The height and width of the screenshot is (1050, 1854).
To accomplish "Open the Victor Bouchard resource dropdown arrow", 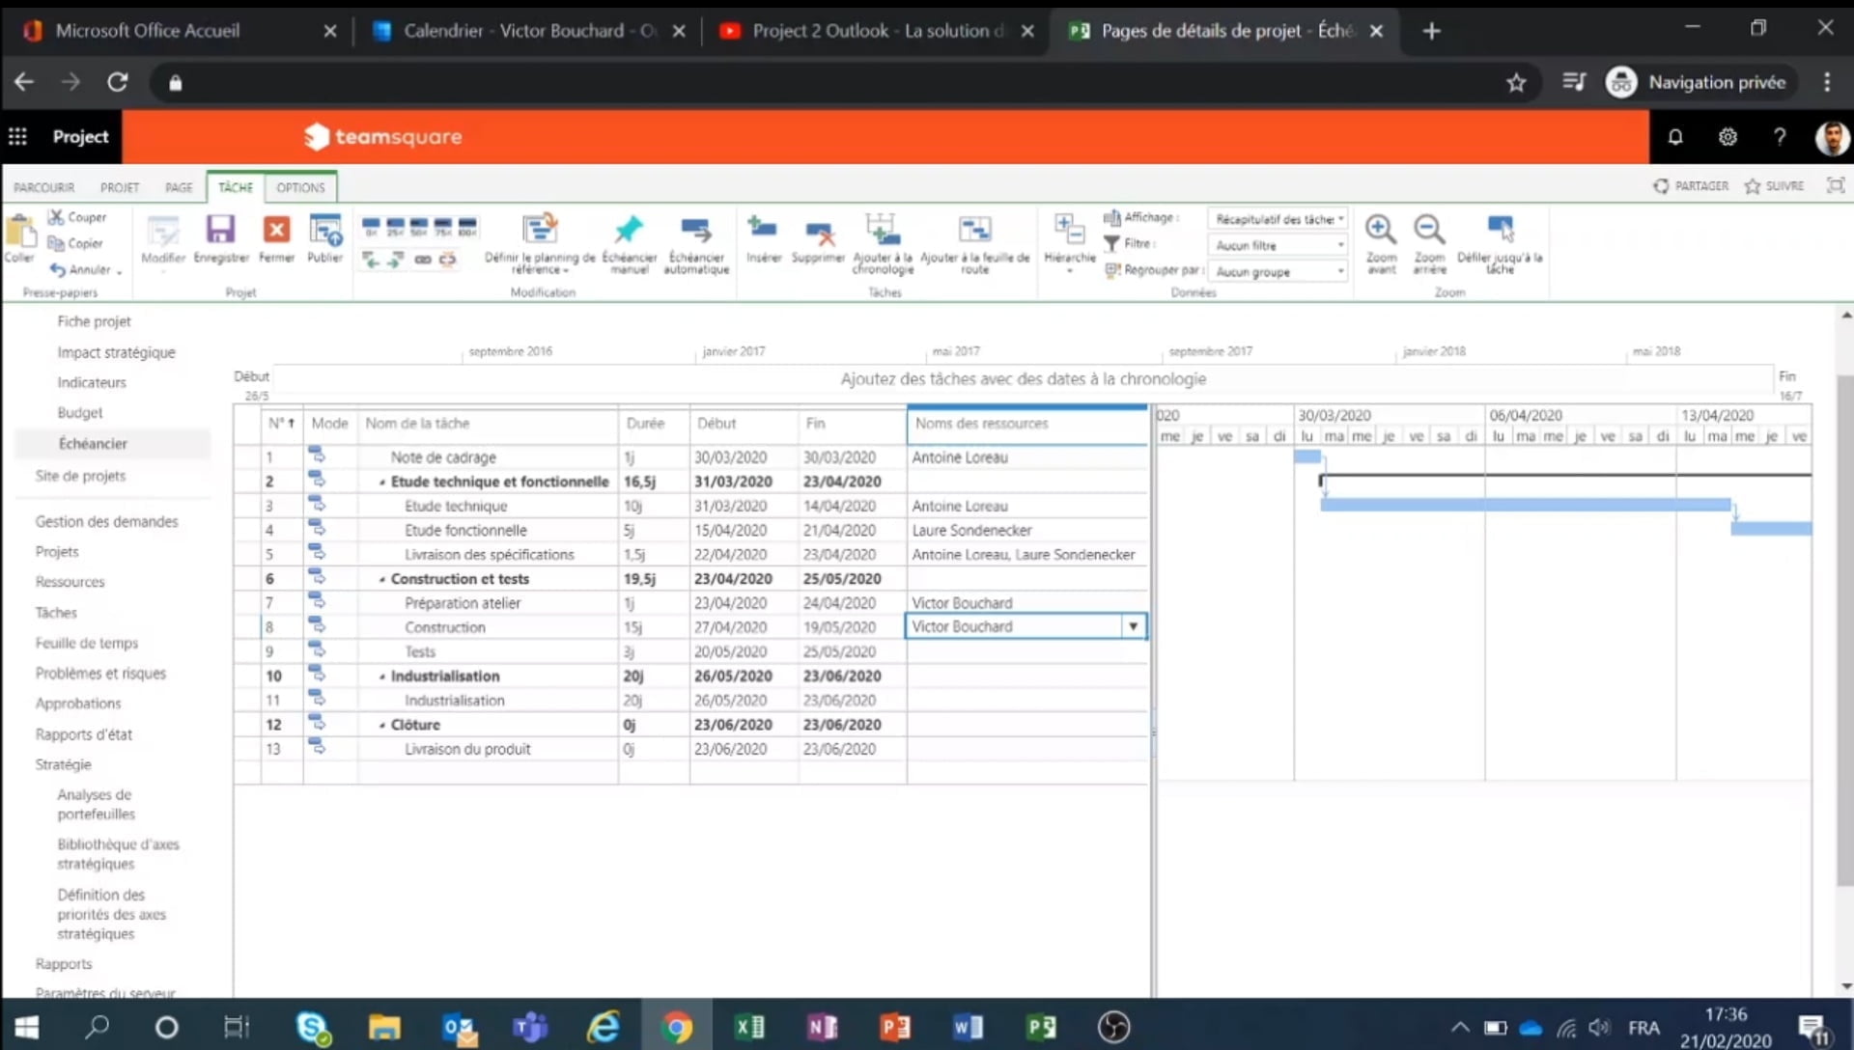I will tap(1133, 626).
